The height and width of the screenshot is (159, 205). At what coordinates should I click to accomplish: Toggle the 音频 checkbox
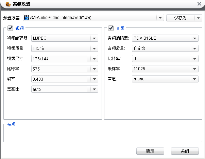(111, 28)
